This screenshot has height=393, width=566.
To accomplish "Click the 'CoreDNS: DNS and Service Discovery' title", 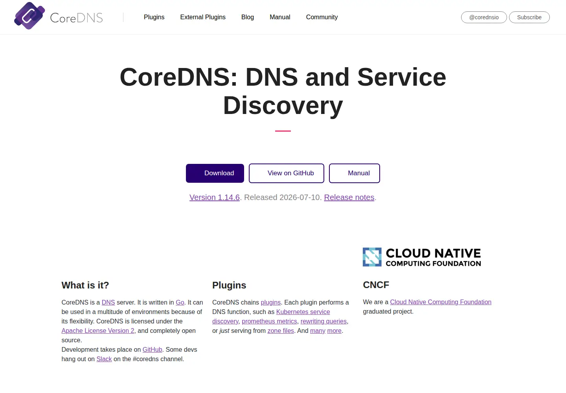I will click(283, 91).
